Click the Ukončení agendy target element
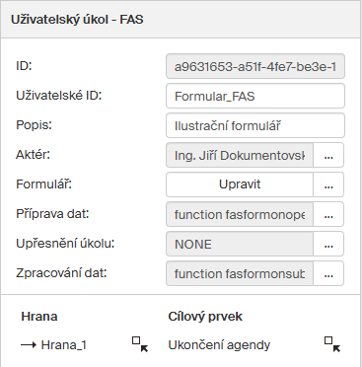 pyautogui.click(x=219, y=345)
